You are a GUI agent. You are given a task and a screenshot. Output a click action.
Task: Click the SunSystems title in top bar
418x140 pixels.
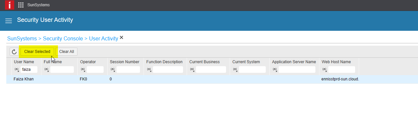pos(39,5)
